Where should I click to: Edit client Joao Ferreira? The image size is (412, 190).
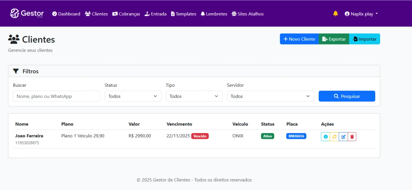pyautogui.click(x=343, y=137)
